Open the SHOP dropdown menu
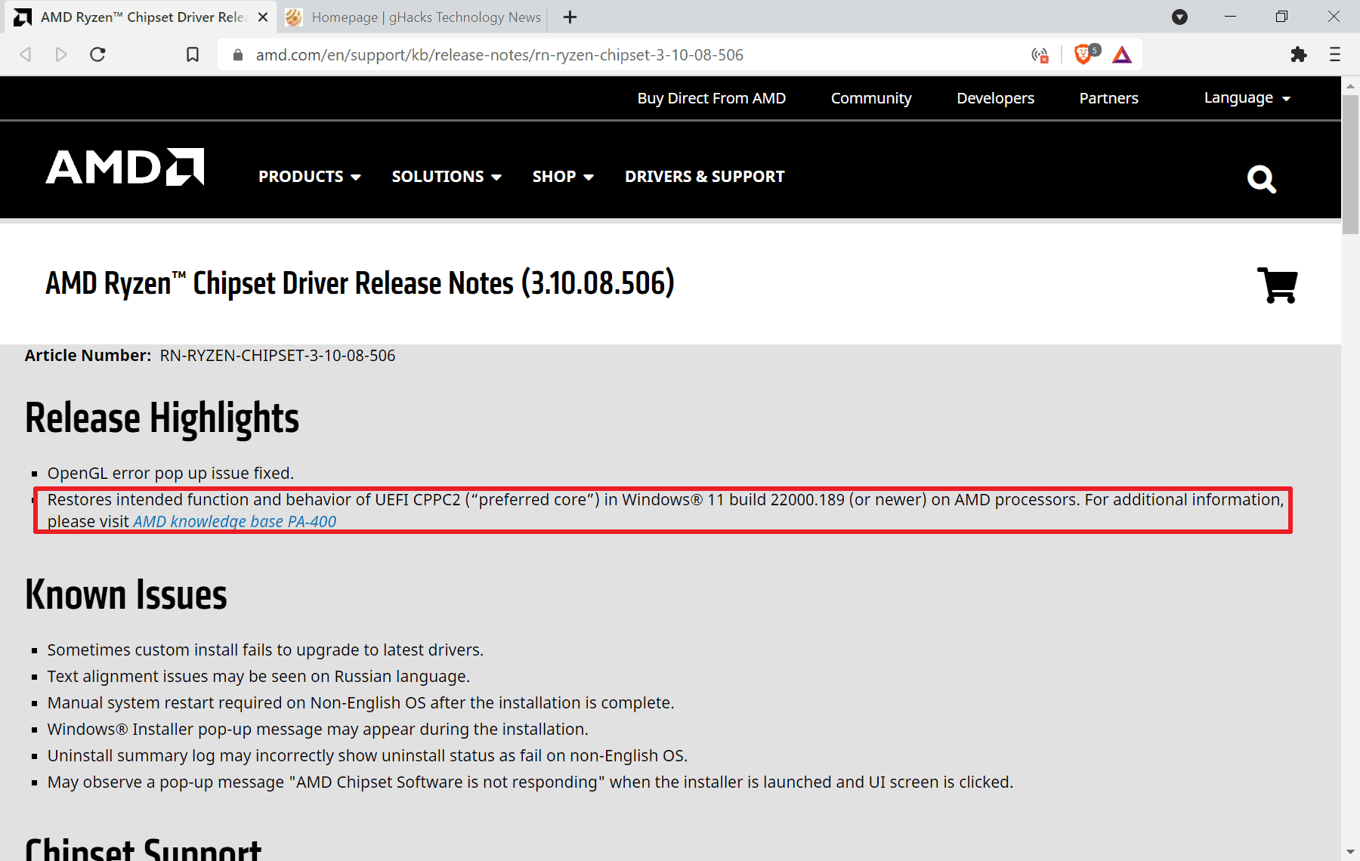 tap(562, 176)
